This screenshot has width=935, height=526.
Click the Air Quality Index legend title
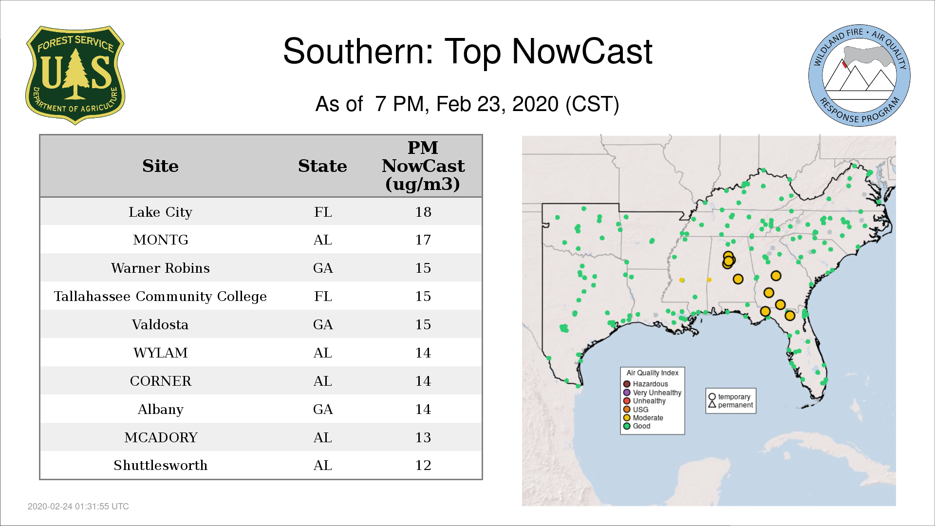652,373
